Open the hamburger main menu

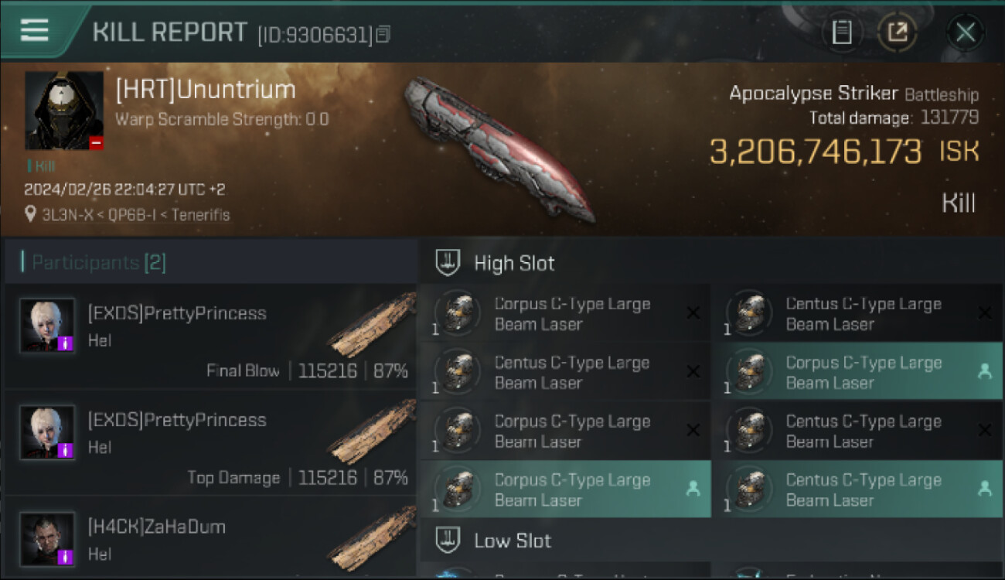tap(34, 30)
